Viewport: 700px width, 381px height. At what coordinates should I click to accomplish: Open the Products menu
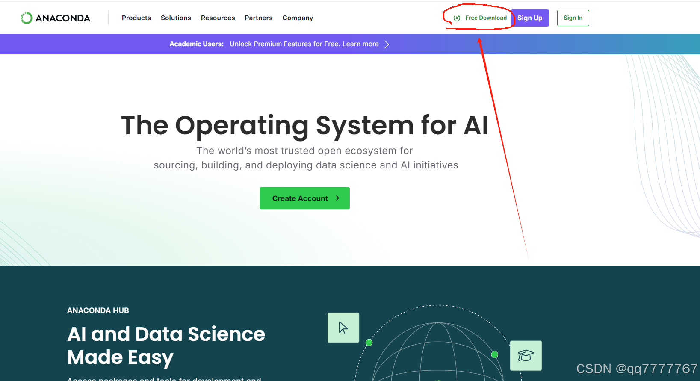tap(136, 18)
